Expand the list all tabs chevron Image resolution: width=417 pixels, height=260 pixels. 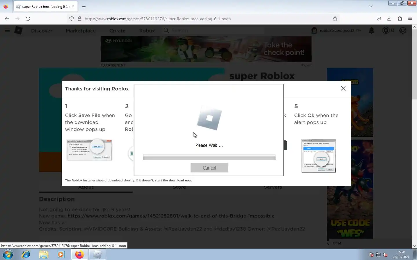371,6
